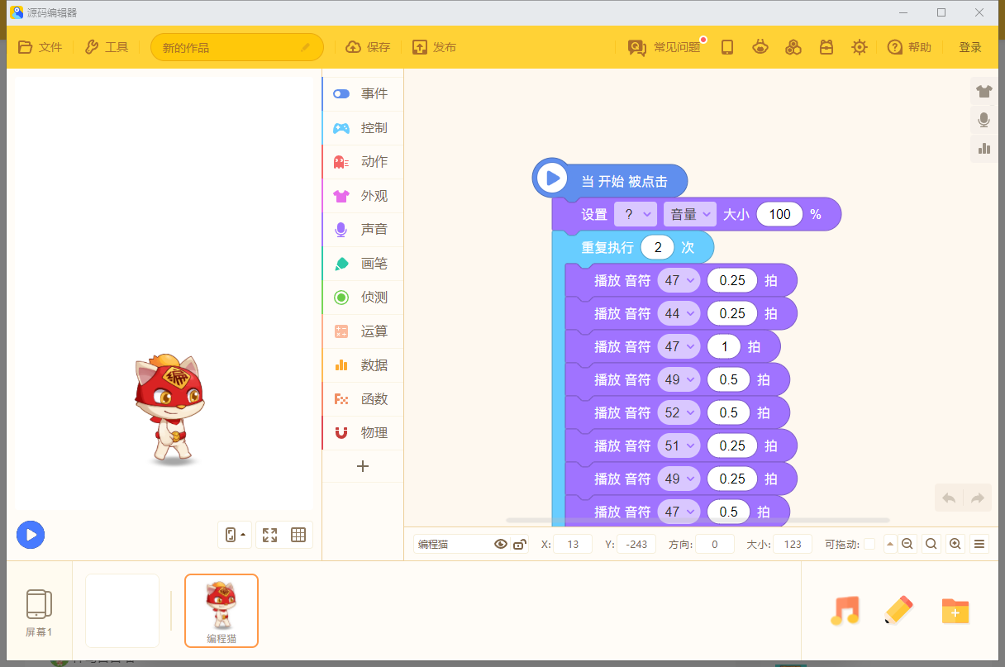
Task: Click the pencil rename icon in title field
Action: 305,47
